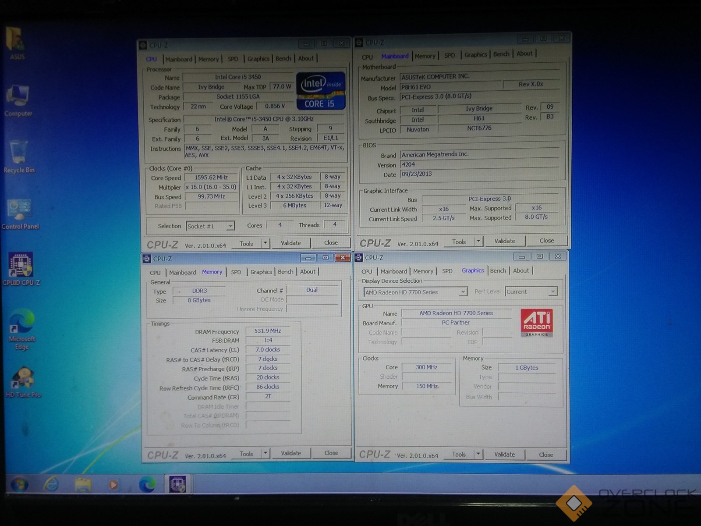701x526 pixels.
Task: Select Memory tab in Mainboard window
Action: (x=425, y=56)
